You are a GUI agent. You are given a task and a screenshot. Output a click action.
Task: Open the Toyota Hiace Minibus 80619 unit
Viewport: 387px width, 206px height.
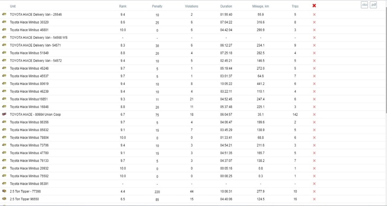pyautogui.click(x=29, y=84)
